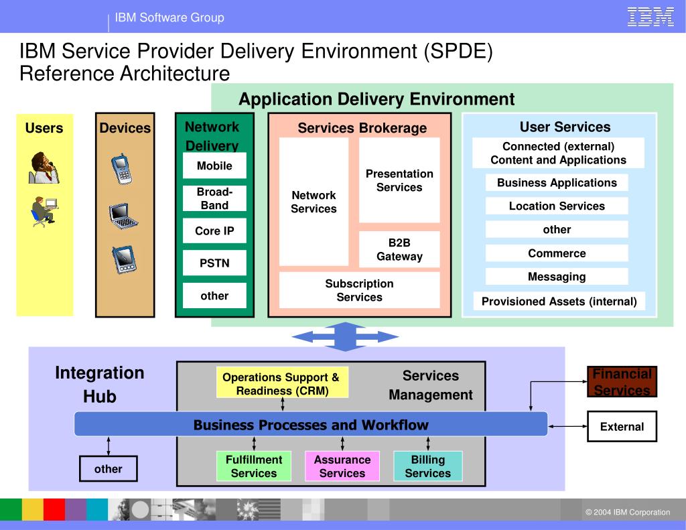686x530 pixels.
Task: Click the blue four-way arrow connector
Action: (345, 336)
